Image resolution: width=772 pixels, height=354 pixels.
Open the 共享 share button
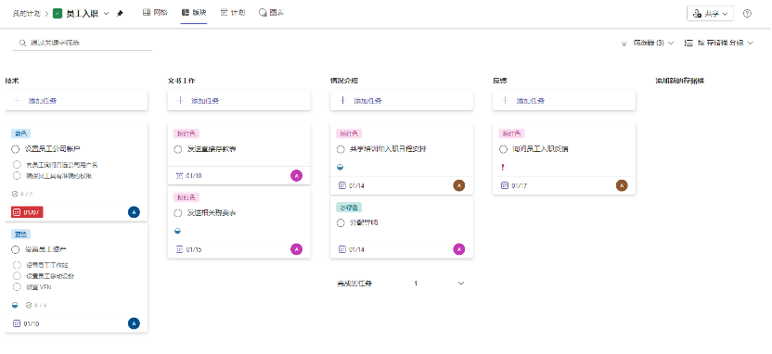click(710, 14)
